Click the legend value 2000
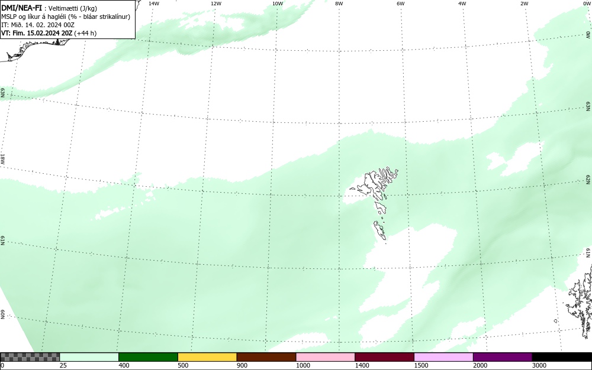 [x=480, y=365]
